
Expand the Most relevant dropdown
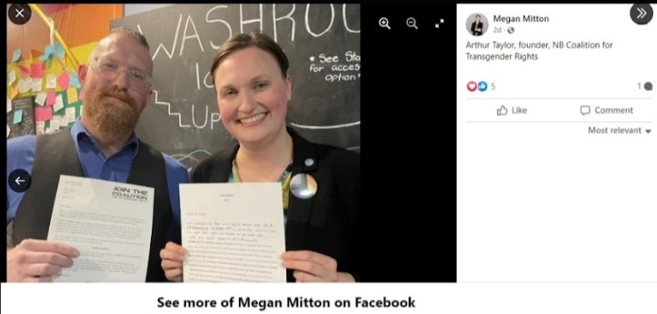tap(620, 130)
